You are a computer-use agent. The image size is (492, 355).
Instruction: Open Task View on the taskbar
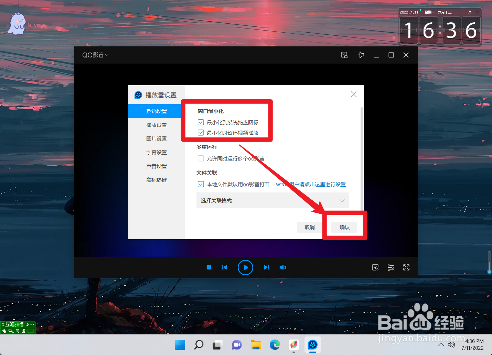[217, 345]
